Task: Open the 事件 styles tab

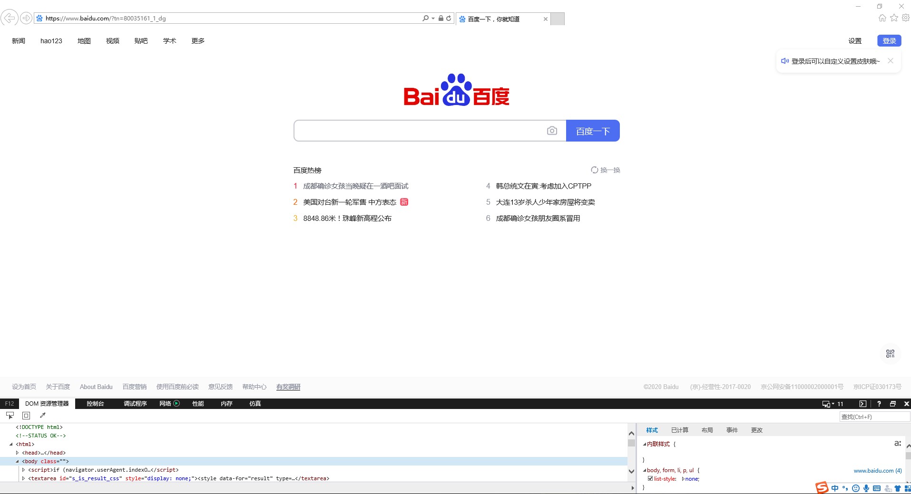Action: [732, 430]
